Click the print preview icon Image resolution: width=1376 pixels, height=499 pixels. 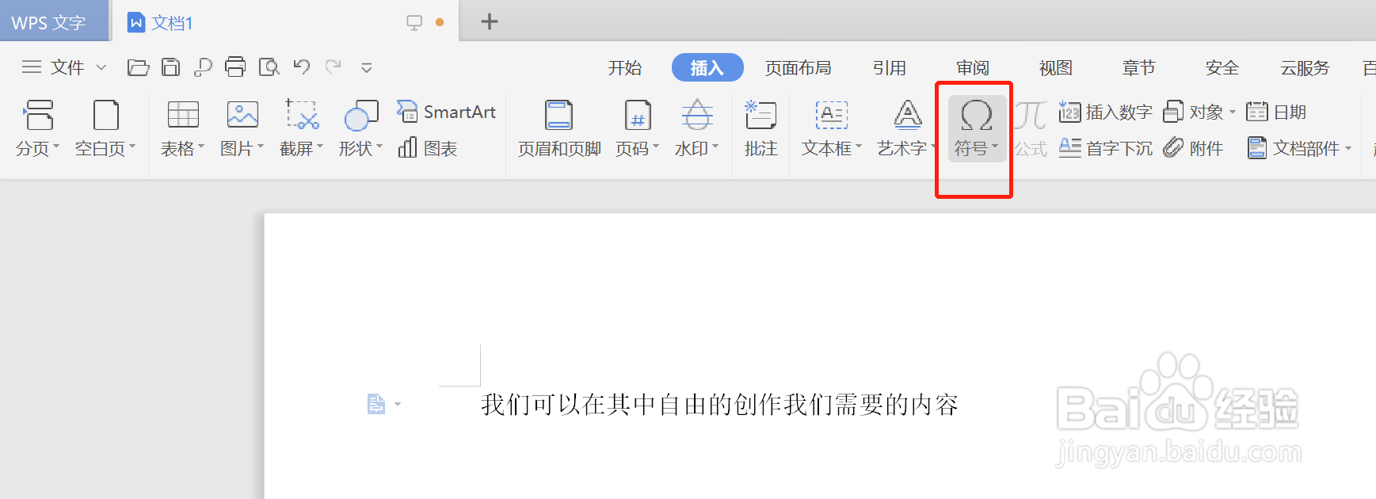tap(269, 67)
